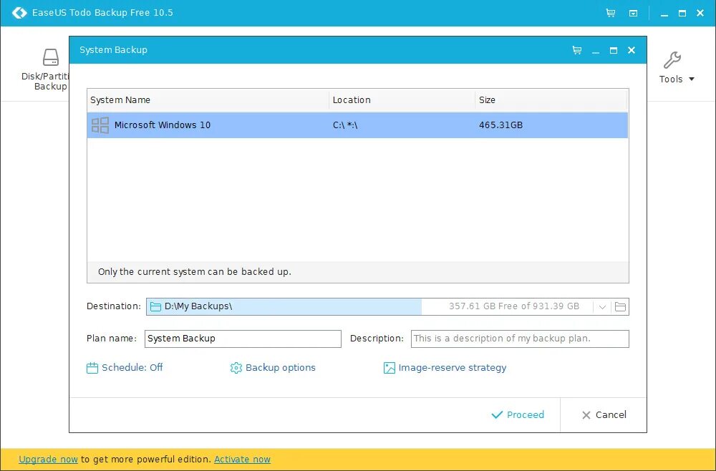716x471 pixels.
Task: Click the gear Backup options icon
Action: 236,368
